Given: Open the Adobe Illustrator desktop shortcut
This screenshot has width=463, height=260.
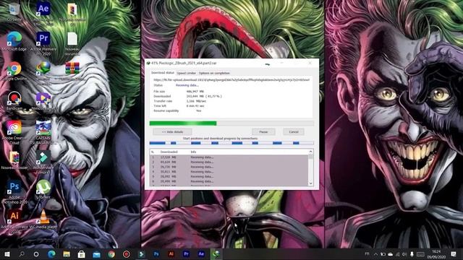Looking at the screenshot, I should point(14,221).
